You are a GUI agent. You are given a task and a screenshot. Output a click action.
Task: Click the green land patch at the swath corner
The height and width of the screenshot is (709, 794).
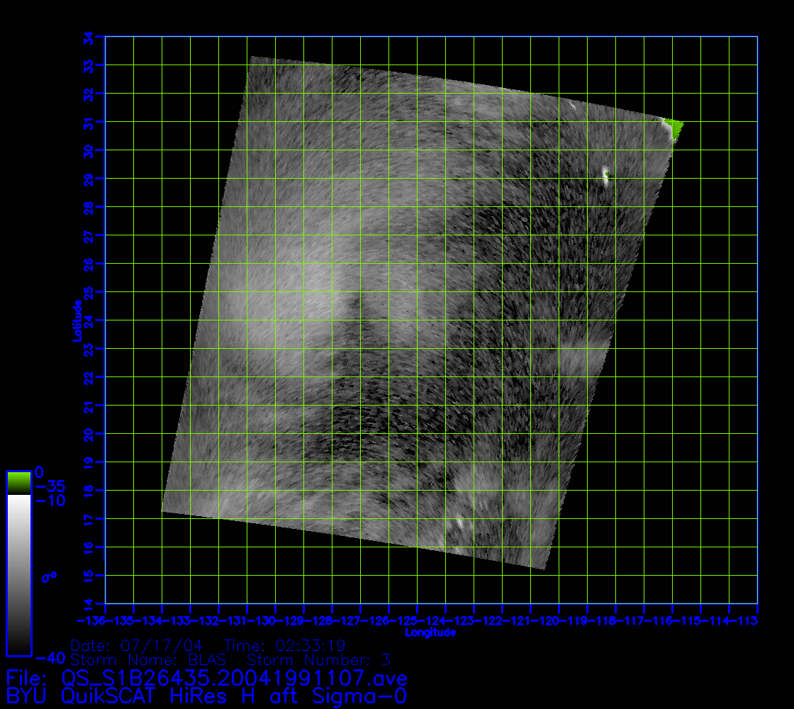coord(674,130)
